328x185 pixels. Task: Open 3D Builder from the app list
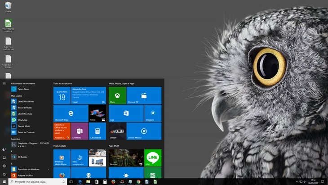pos(31,157)
